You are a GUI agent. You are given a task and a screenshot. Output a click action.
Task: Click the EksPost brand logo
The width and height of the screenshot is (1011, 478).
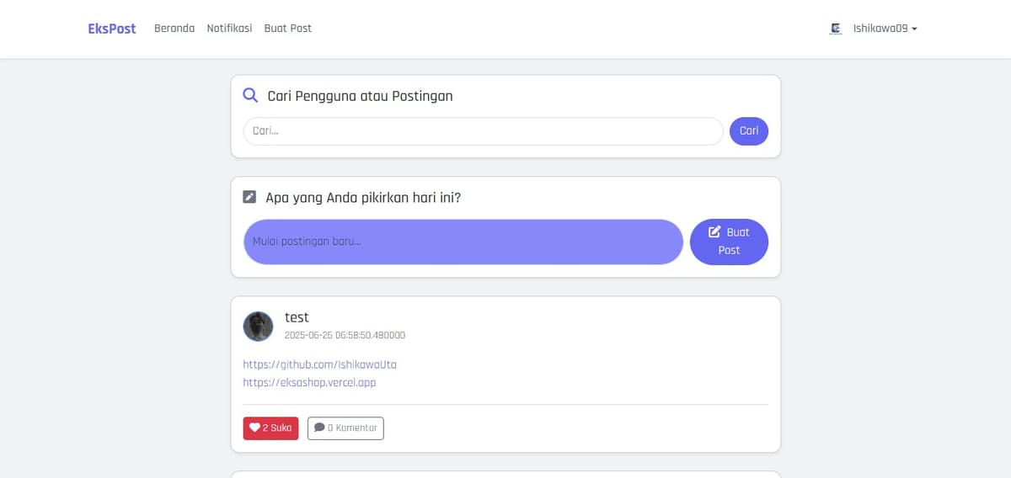(111, 29)
